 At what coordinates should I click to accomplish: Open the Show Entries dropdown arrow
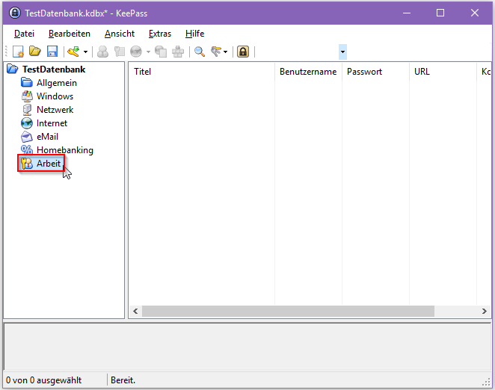tap(225, 52)
